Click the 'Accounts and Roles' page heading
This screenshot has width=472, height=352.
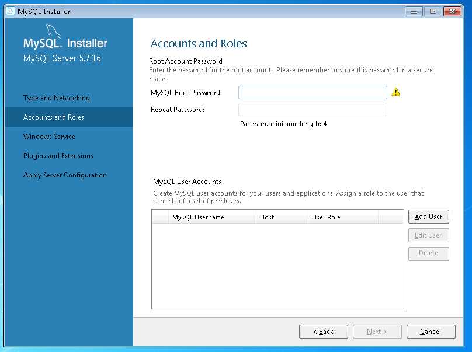[199, 44]
